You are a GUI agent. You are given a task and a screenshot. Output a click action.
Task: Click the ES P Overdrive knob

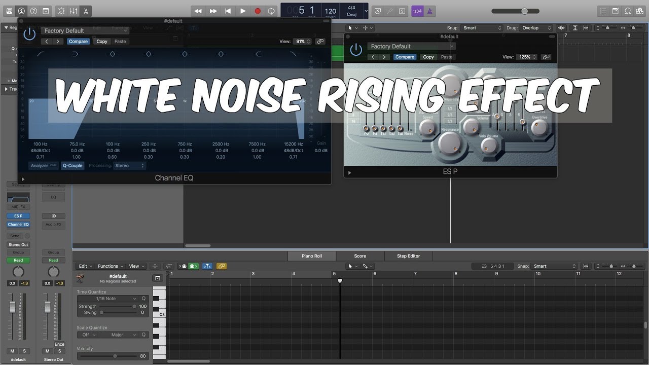(x=539, y=127)
